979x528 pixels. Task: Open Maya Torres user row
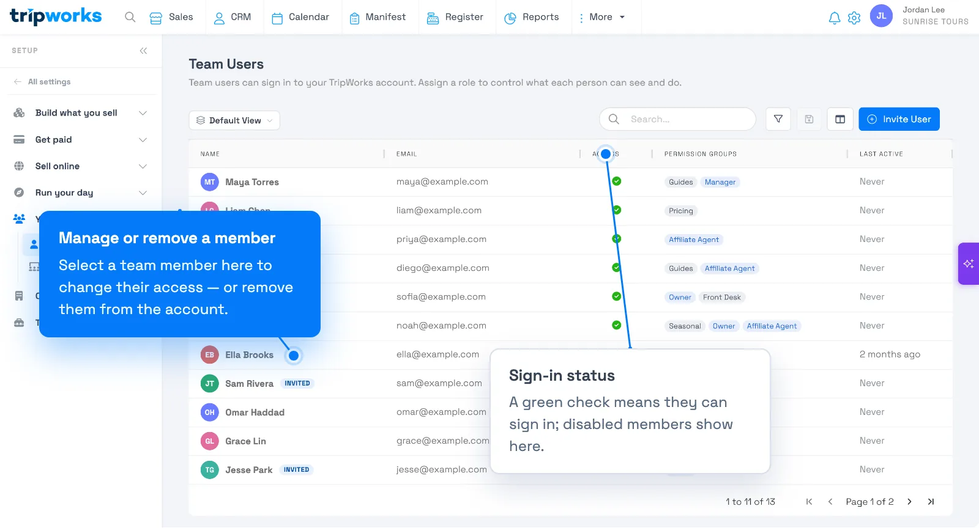570,182
